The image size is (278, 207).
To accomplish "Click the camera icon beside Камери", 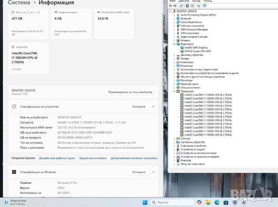I will (178, 58).
